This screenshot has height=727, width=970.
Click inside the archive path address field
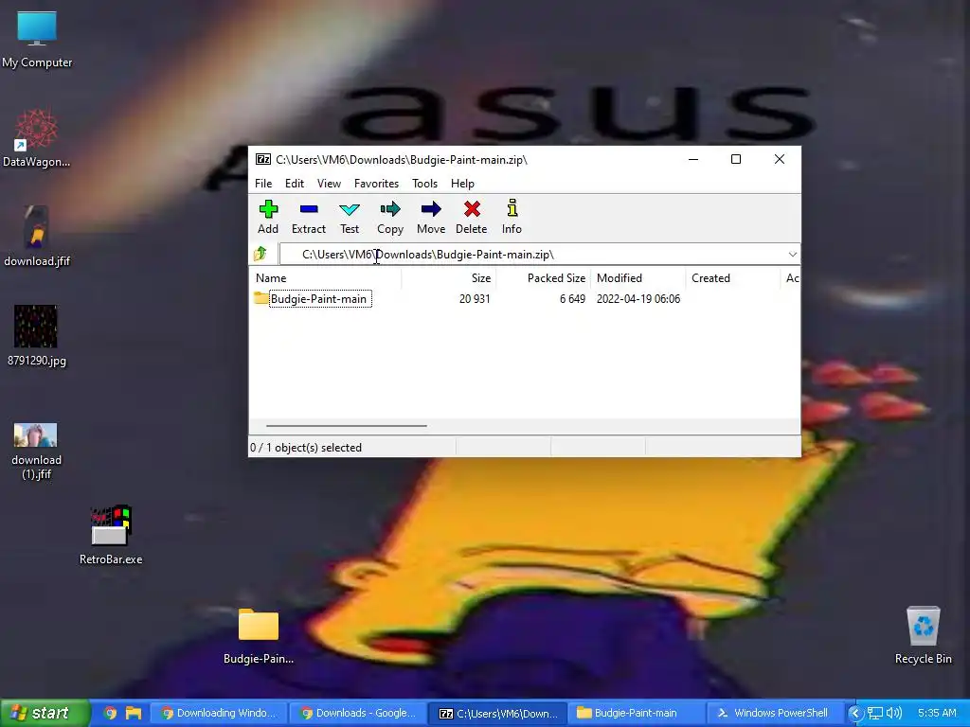point(532,254)
